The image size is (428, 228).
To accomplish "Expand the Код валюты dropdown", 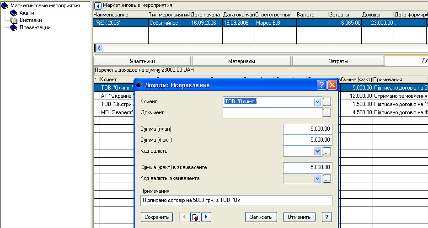I will pyautogui.click(x=318, y=151).
